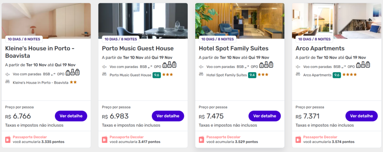Viewport: 383px width, 152px height.
Task: Click the bed icon on Kleine's House card
Action: pos(7,82)
